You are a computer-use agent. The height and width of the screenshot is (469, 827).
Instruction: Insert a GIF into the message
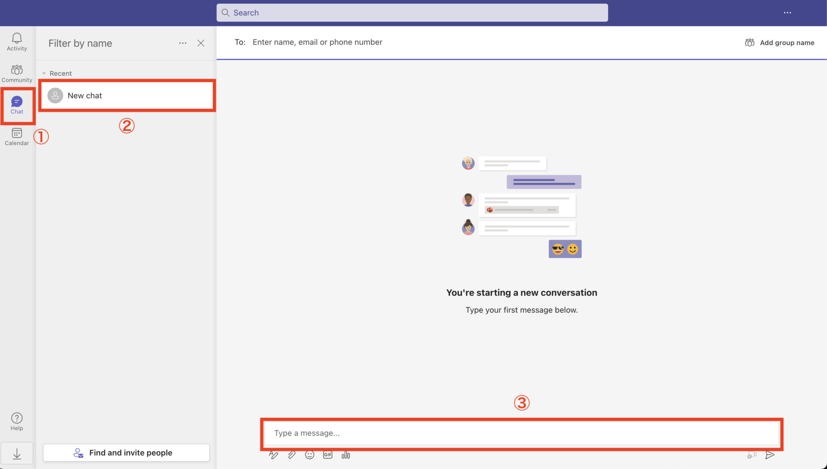coord(328,455)
